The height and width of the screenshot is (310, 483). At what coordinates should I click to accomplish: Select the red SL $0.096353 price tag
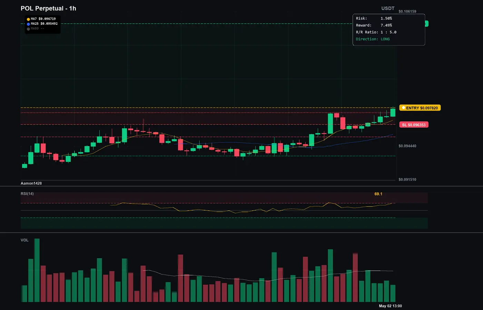414,125
